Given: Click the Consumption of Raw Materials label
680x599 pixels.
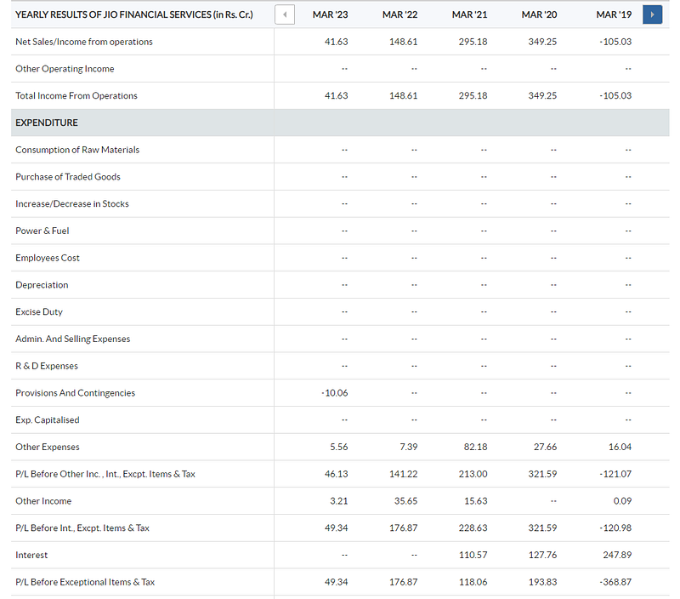Looking at the screenshot, I should pos(77,150).
